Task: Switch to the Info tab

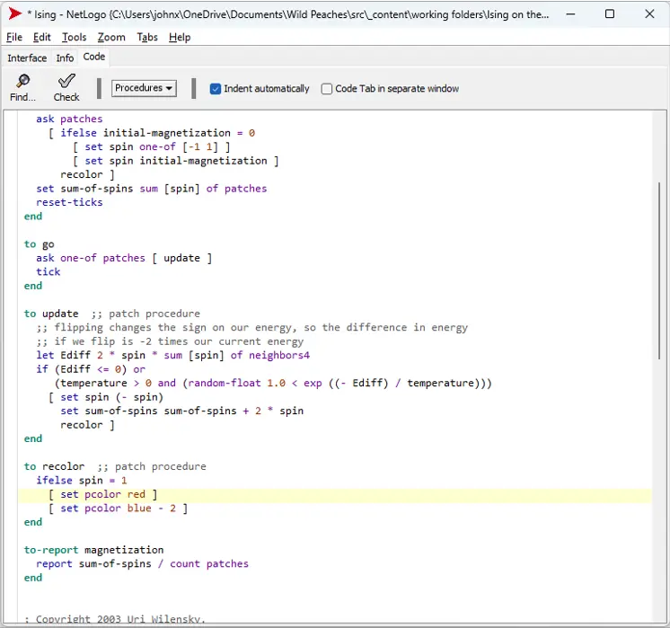Action: tap(65, 57)
